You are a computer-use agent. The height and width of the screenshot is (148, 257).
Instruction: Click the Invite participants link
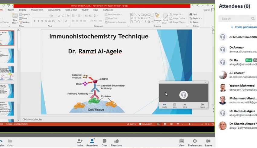click(x=243, y=27)
